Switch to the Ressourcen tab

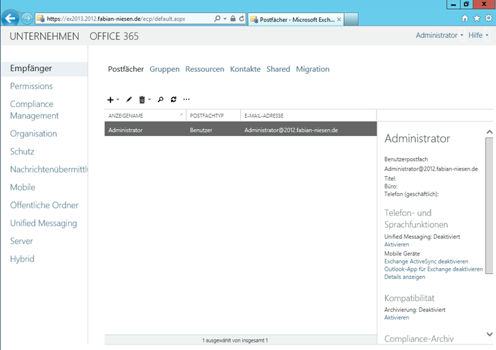pos(205,69)
